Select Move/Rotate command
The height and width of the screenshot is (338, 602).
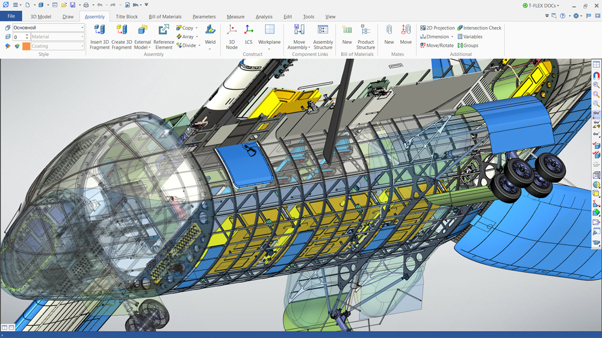[x=437, y=46]
